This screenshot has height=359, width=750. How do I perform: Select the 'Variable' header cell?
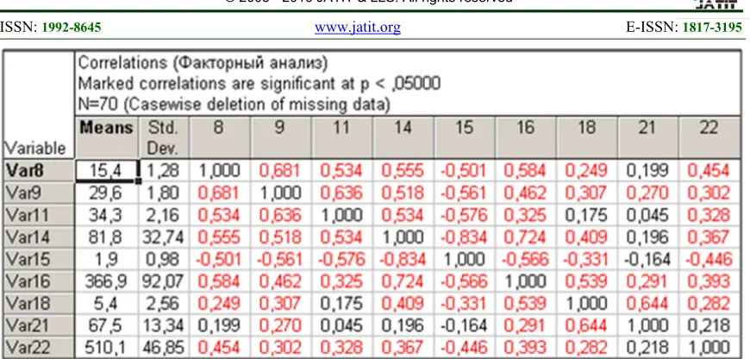38,104
